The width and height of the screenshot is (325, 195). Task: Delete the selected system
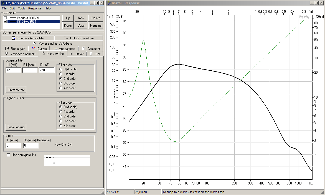(96, 18)
